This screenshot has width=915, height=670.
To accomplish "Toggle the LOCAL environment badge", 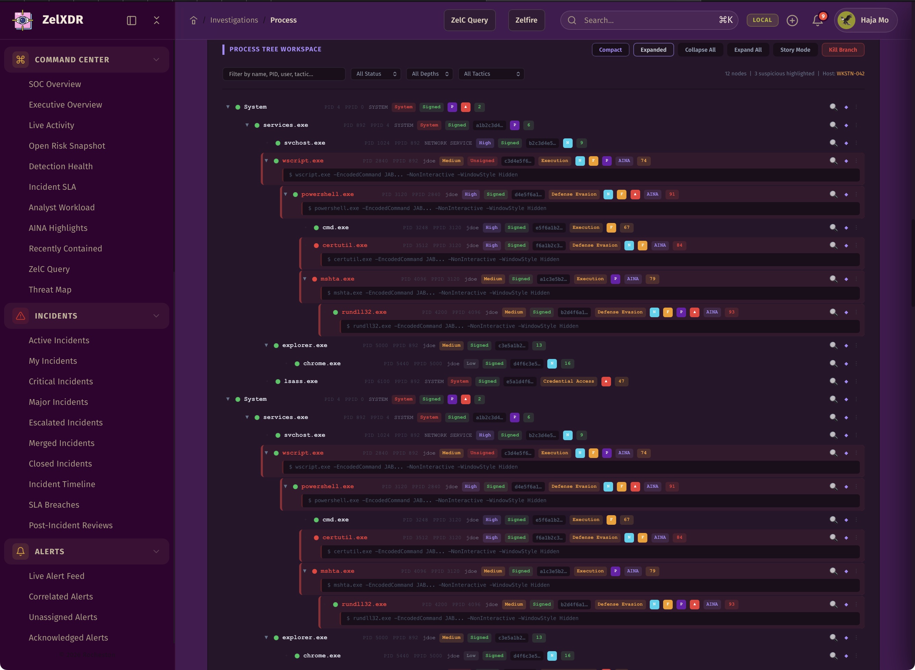I will 762,20.
